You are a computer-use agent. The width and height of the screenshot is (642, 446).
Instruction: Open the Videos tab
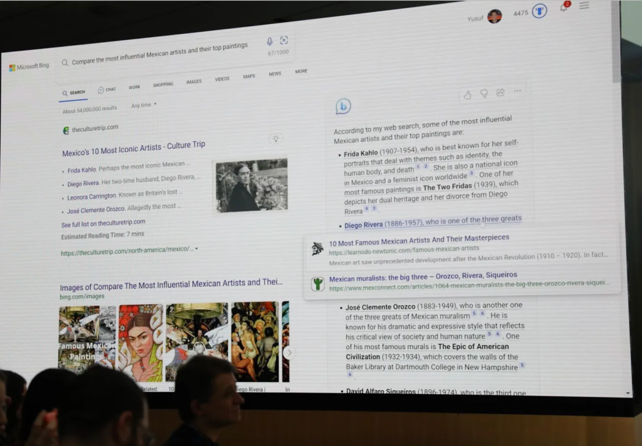(x=222, y=79)
